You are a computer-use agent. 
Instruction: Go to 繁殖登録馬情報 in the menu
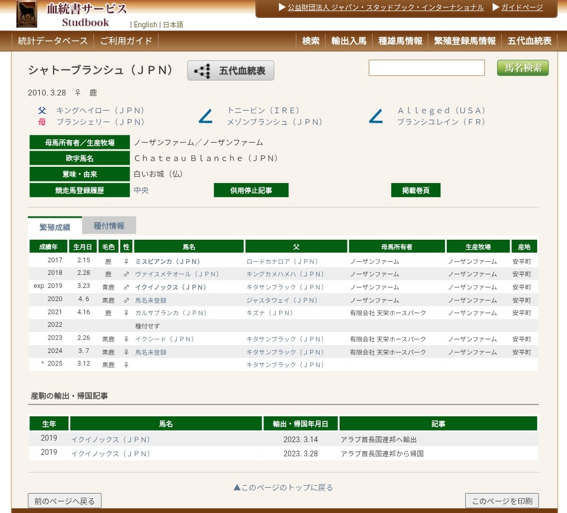click(x=465, y=41)
